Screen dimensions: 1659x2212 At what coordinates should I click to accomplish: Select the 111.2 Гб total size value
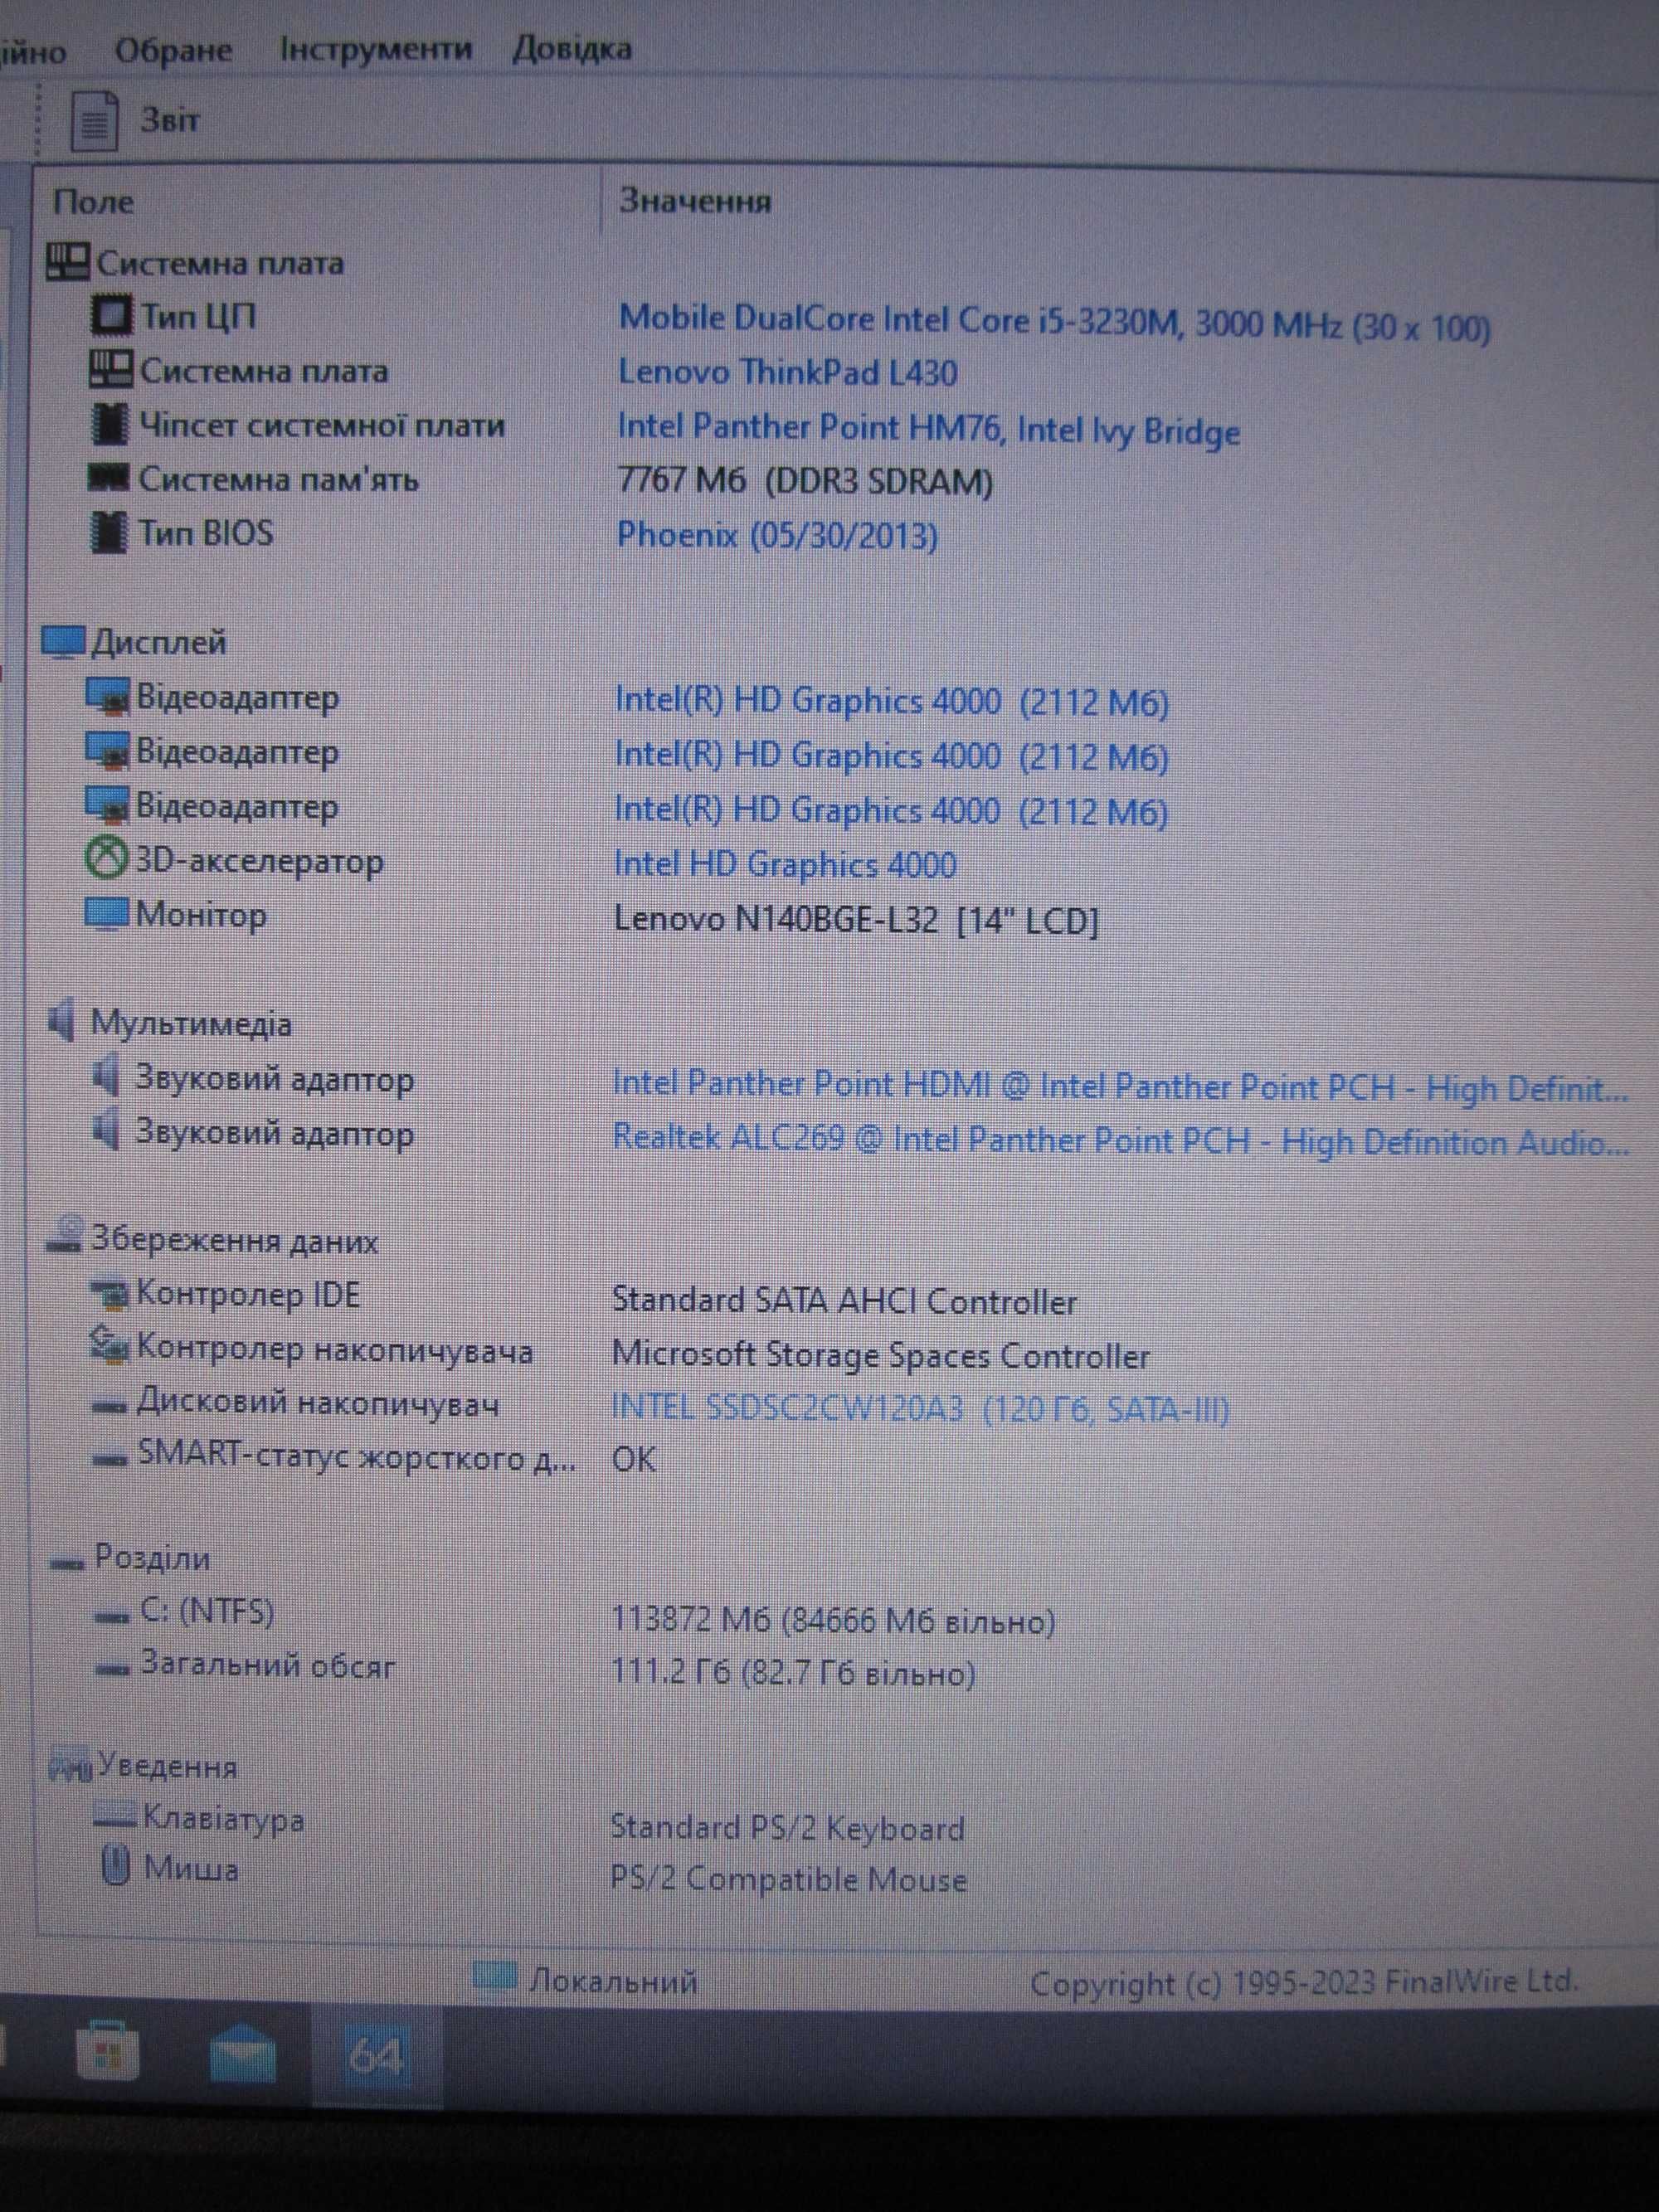(793, 1673)
